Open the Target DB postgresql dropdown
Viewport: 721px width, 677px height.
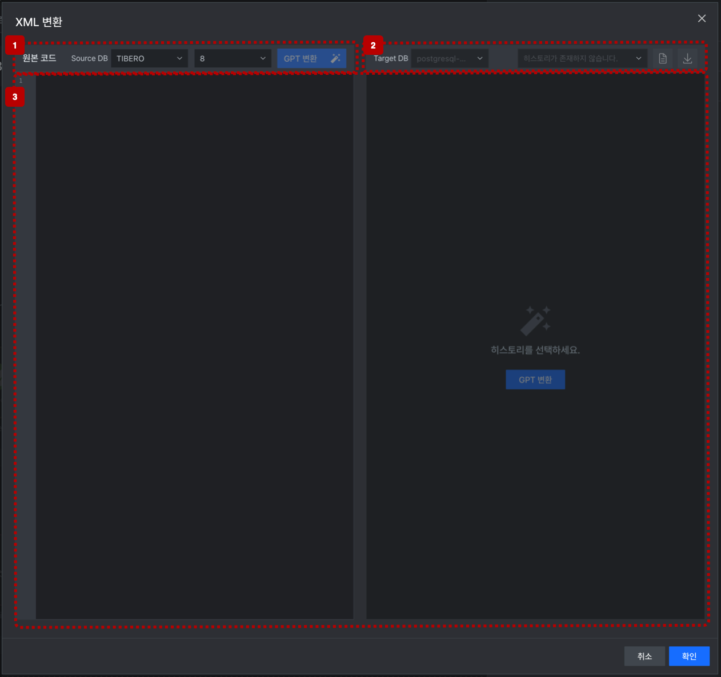[450, 58]
